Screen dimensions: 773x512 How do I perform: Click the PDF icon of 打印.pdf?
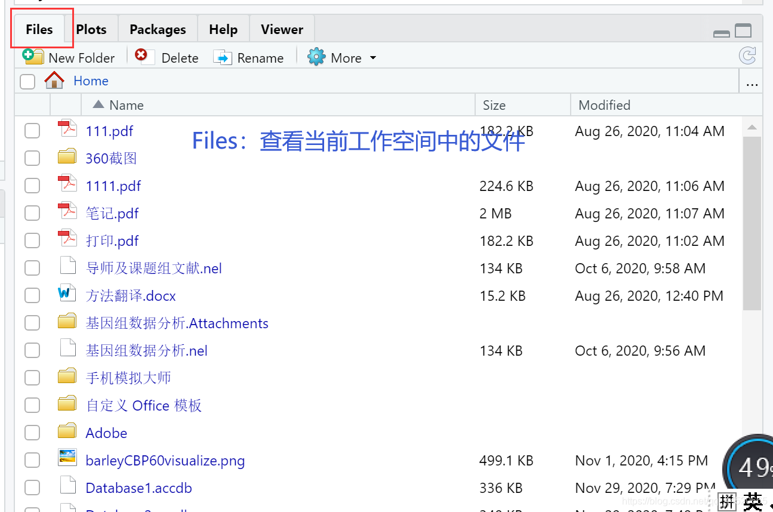pyautogui.click(x=67, y=238)
